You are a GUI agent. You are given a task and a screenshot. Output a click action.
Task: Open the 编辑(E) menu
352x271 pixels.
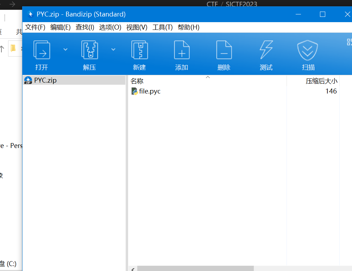tap(61, 27)
